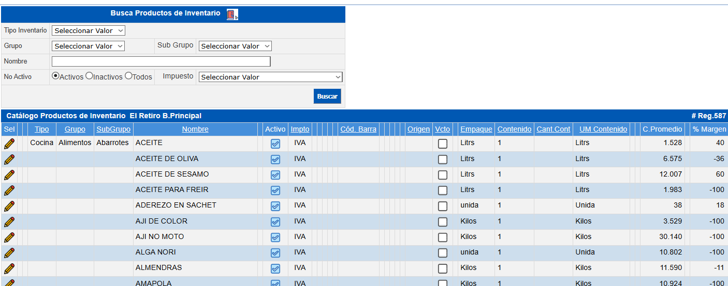Viewport: 728px width, 286px height.
Task: Edit ADEREZO EN SACHET with pencil icon
Action: click(x=9, y=206)
